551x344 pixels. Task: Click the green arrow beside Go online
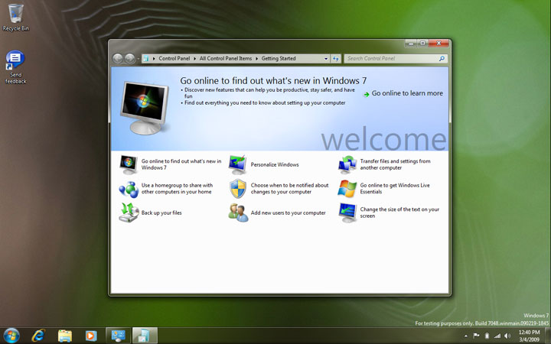coord(367,94)
